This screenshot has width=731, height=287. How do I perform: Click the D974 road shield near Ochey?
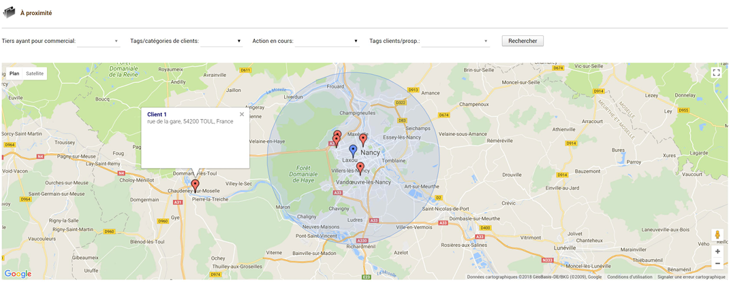coord(215,275)
